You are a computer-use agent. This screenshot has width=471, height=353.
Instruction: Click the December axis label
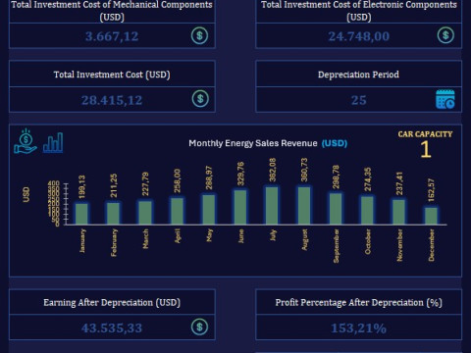click(x=431, y=245)
